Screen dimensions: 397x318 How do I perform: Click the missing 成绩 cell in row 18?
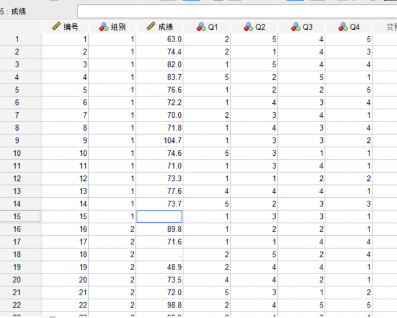point(159,254)
